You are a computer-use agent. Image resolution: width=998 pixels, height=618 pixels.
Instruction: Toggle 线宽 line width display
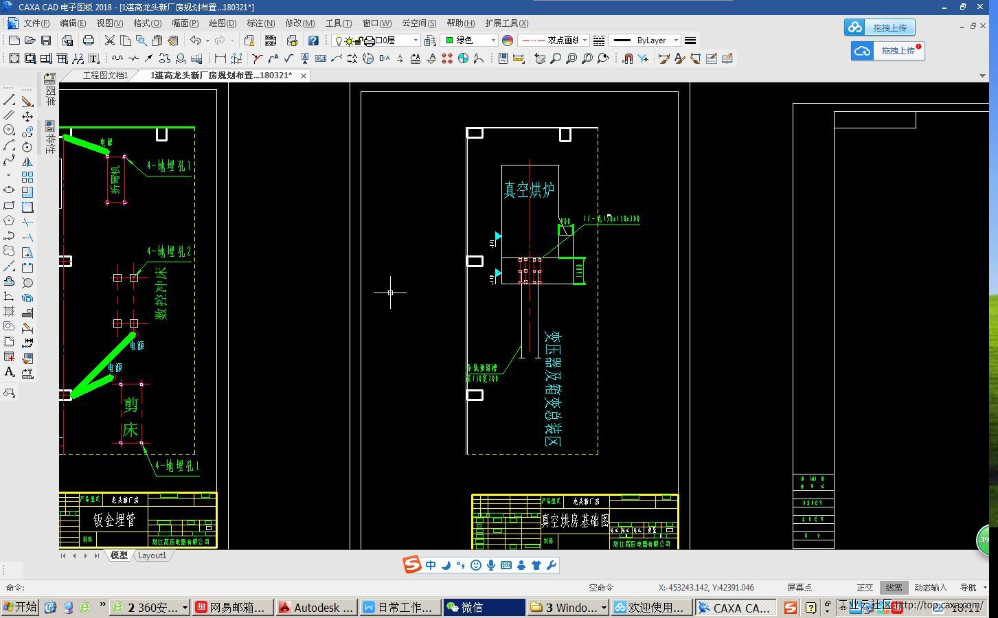click(894, 588)
